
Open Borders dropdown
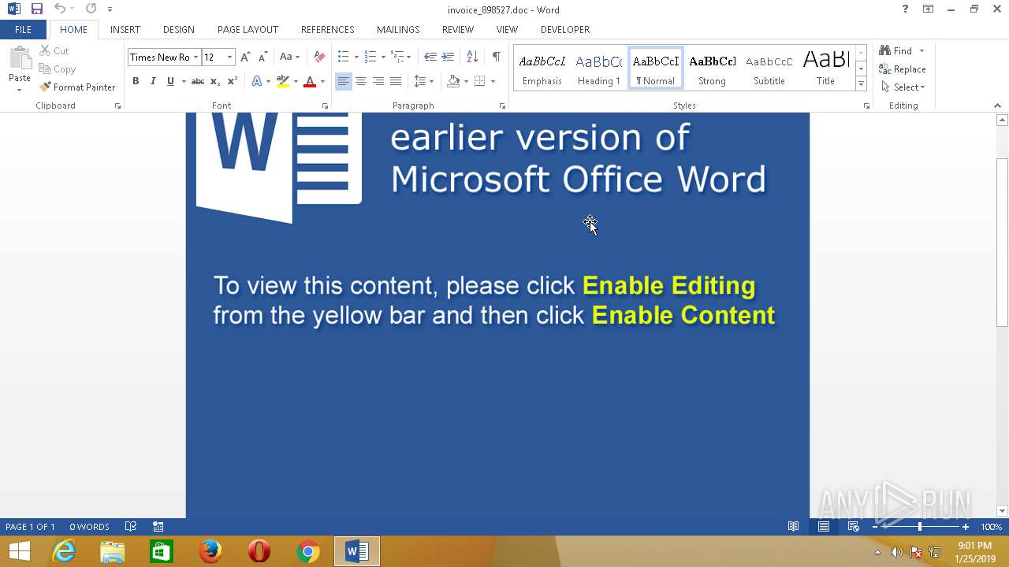[493, 81]
